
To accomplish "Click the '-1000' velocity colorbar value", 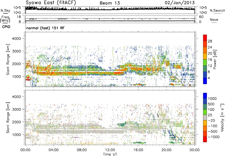I will coord(214,137).
